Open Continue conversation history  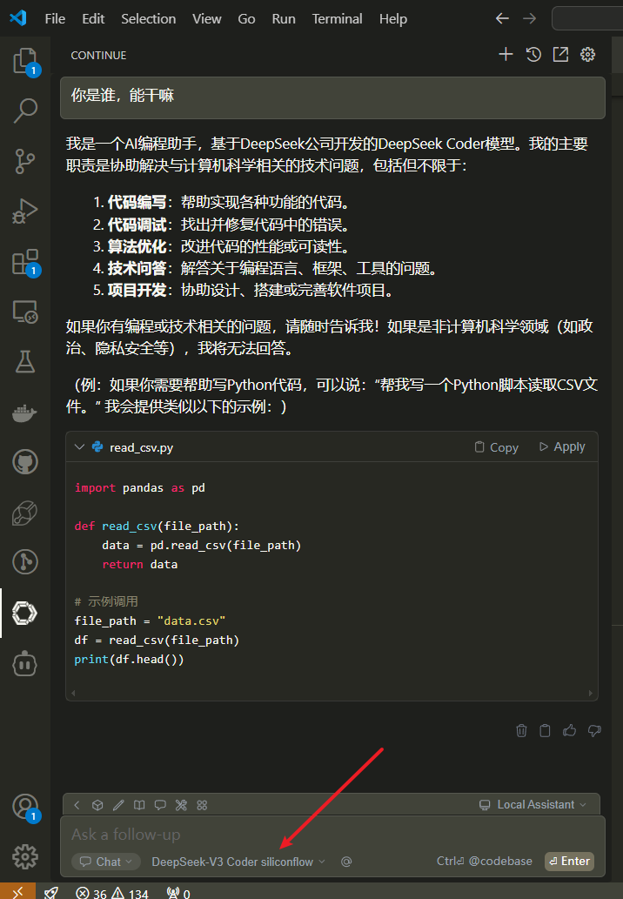coord(533,54)
